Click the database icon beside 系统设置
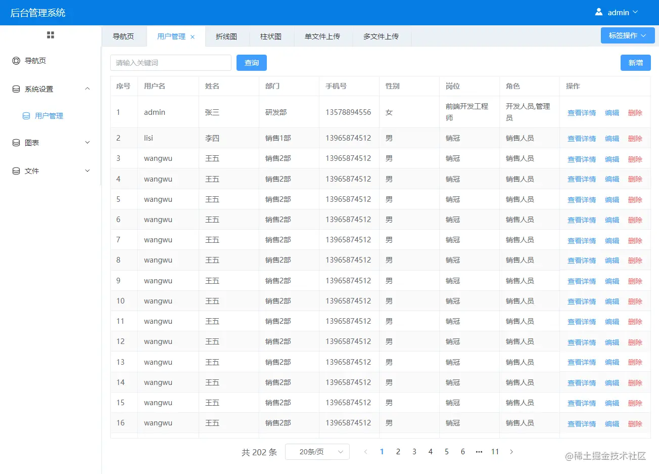Screen dimensions: 659x474 [x=16, y=89]
